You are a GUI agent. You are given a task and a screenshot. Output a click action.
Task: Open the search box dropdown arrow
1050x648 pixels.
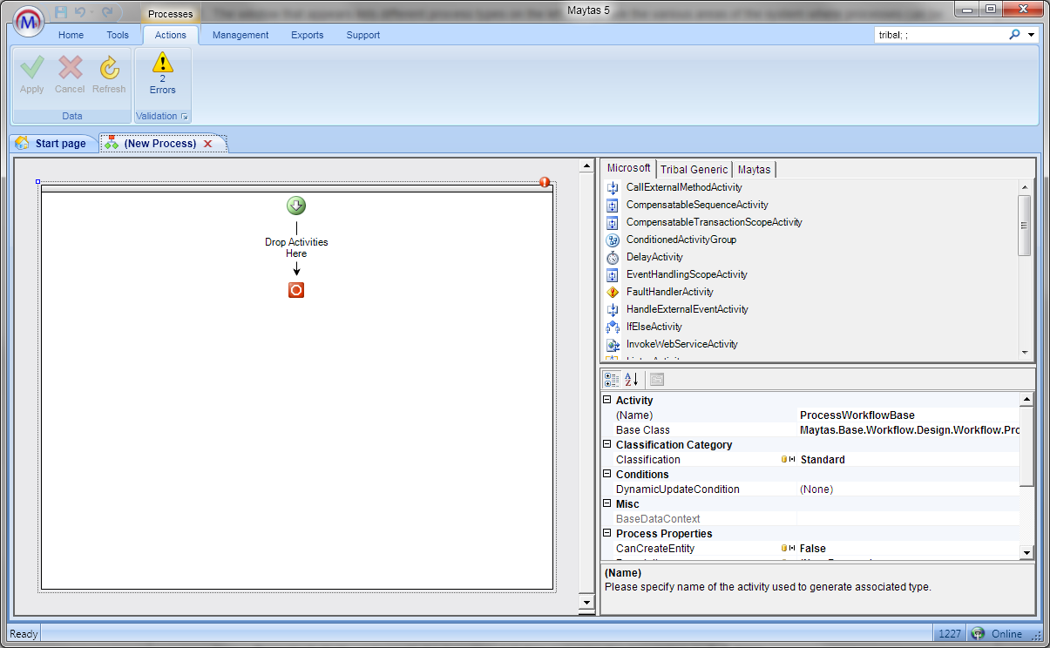[x=1032, y=35]
